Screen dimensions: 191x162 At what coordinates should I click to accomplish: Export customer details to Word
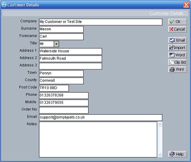tap(177, 55)
